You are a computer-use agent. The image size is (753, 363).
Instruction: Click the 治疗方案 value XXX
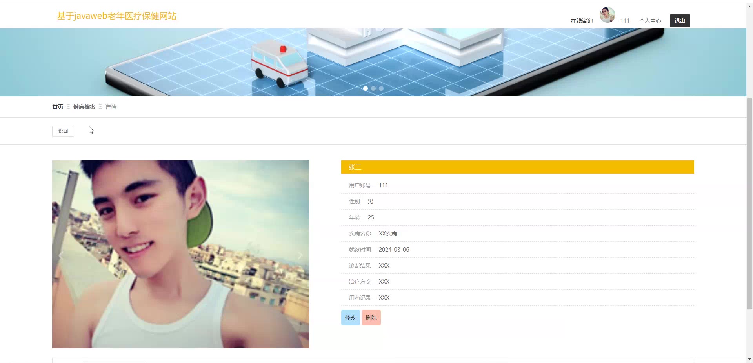384,282
